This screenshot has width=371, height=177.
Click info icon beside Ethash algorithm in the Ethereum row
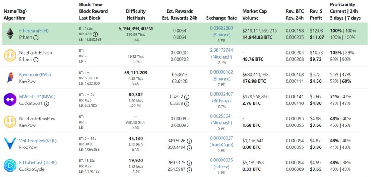(36, 38)
